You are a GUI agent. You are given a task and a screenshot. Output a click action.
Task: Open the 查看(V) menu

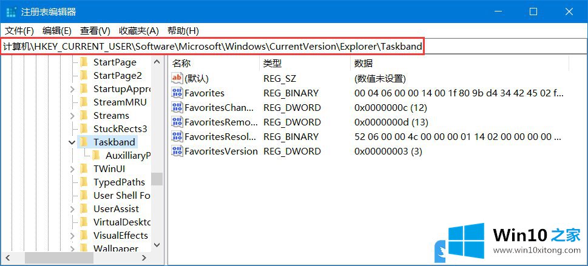[x=95, y=31]
